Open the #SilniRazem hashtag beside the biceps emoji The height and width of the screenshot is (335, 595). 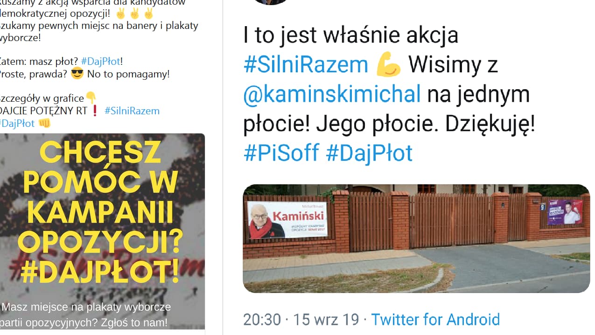point(306,65)
